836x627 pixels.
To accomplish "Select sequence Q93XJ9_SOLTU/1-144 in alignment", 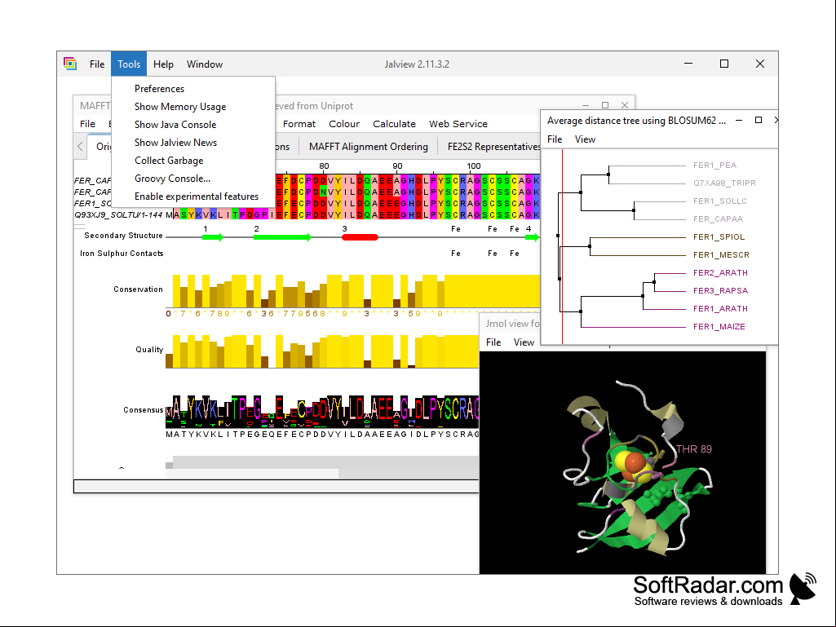I will [118, 215].
